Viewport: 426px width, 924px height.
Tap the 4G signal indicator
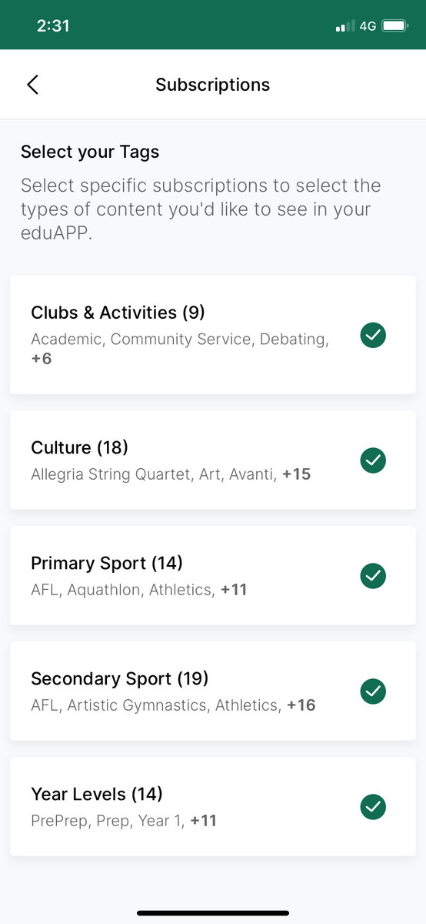[x=368, y=26]
